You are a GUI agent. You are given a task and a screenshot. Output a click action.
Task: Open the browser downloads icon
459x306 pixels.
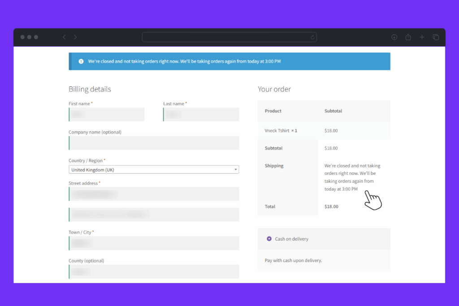(394, 37)
